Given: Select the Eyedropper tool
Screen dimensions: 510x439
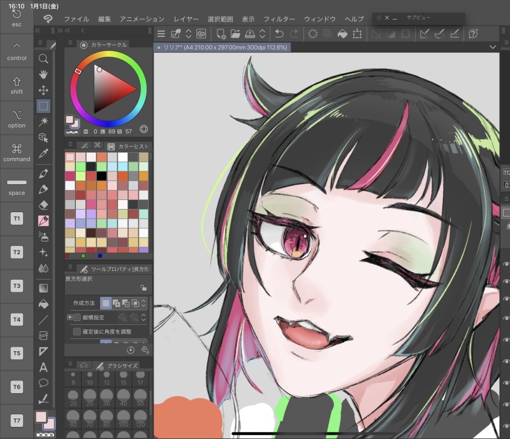Looking at the screenshot, I should tap(43, 154).
